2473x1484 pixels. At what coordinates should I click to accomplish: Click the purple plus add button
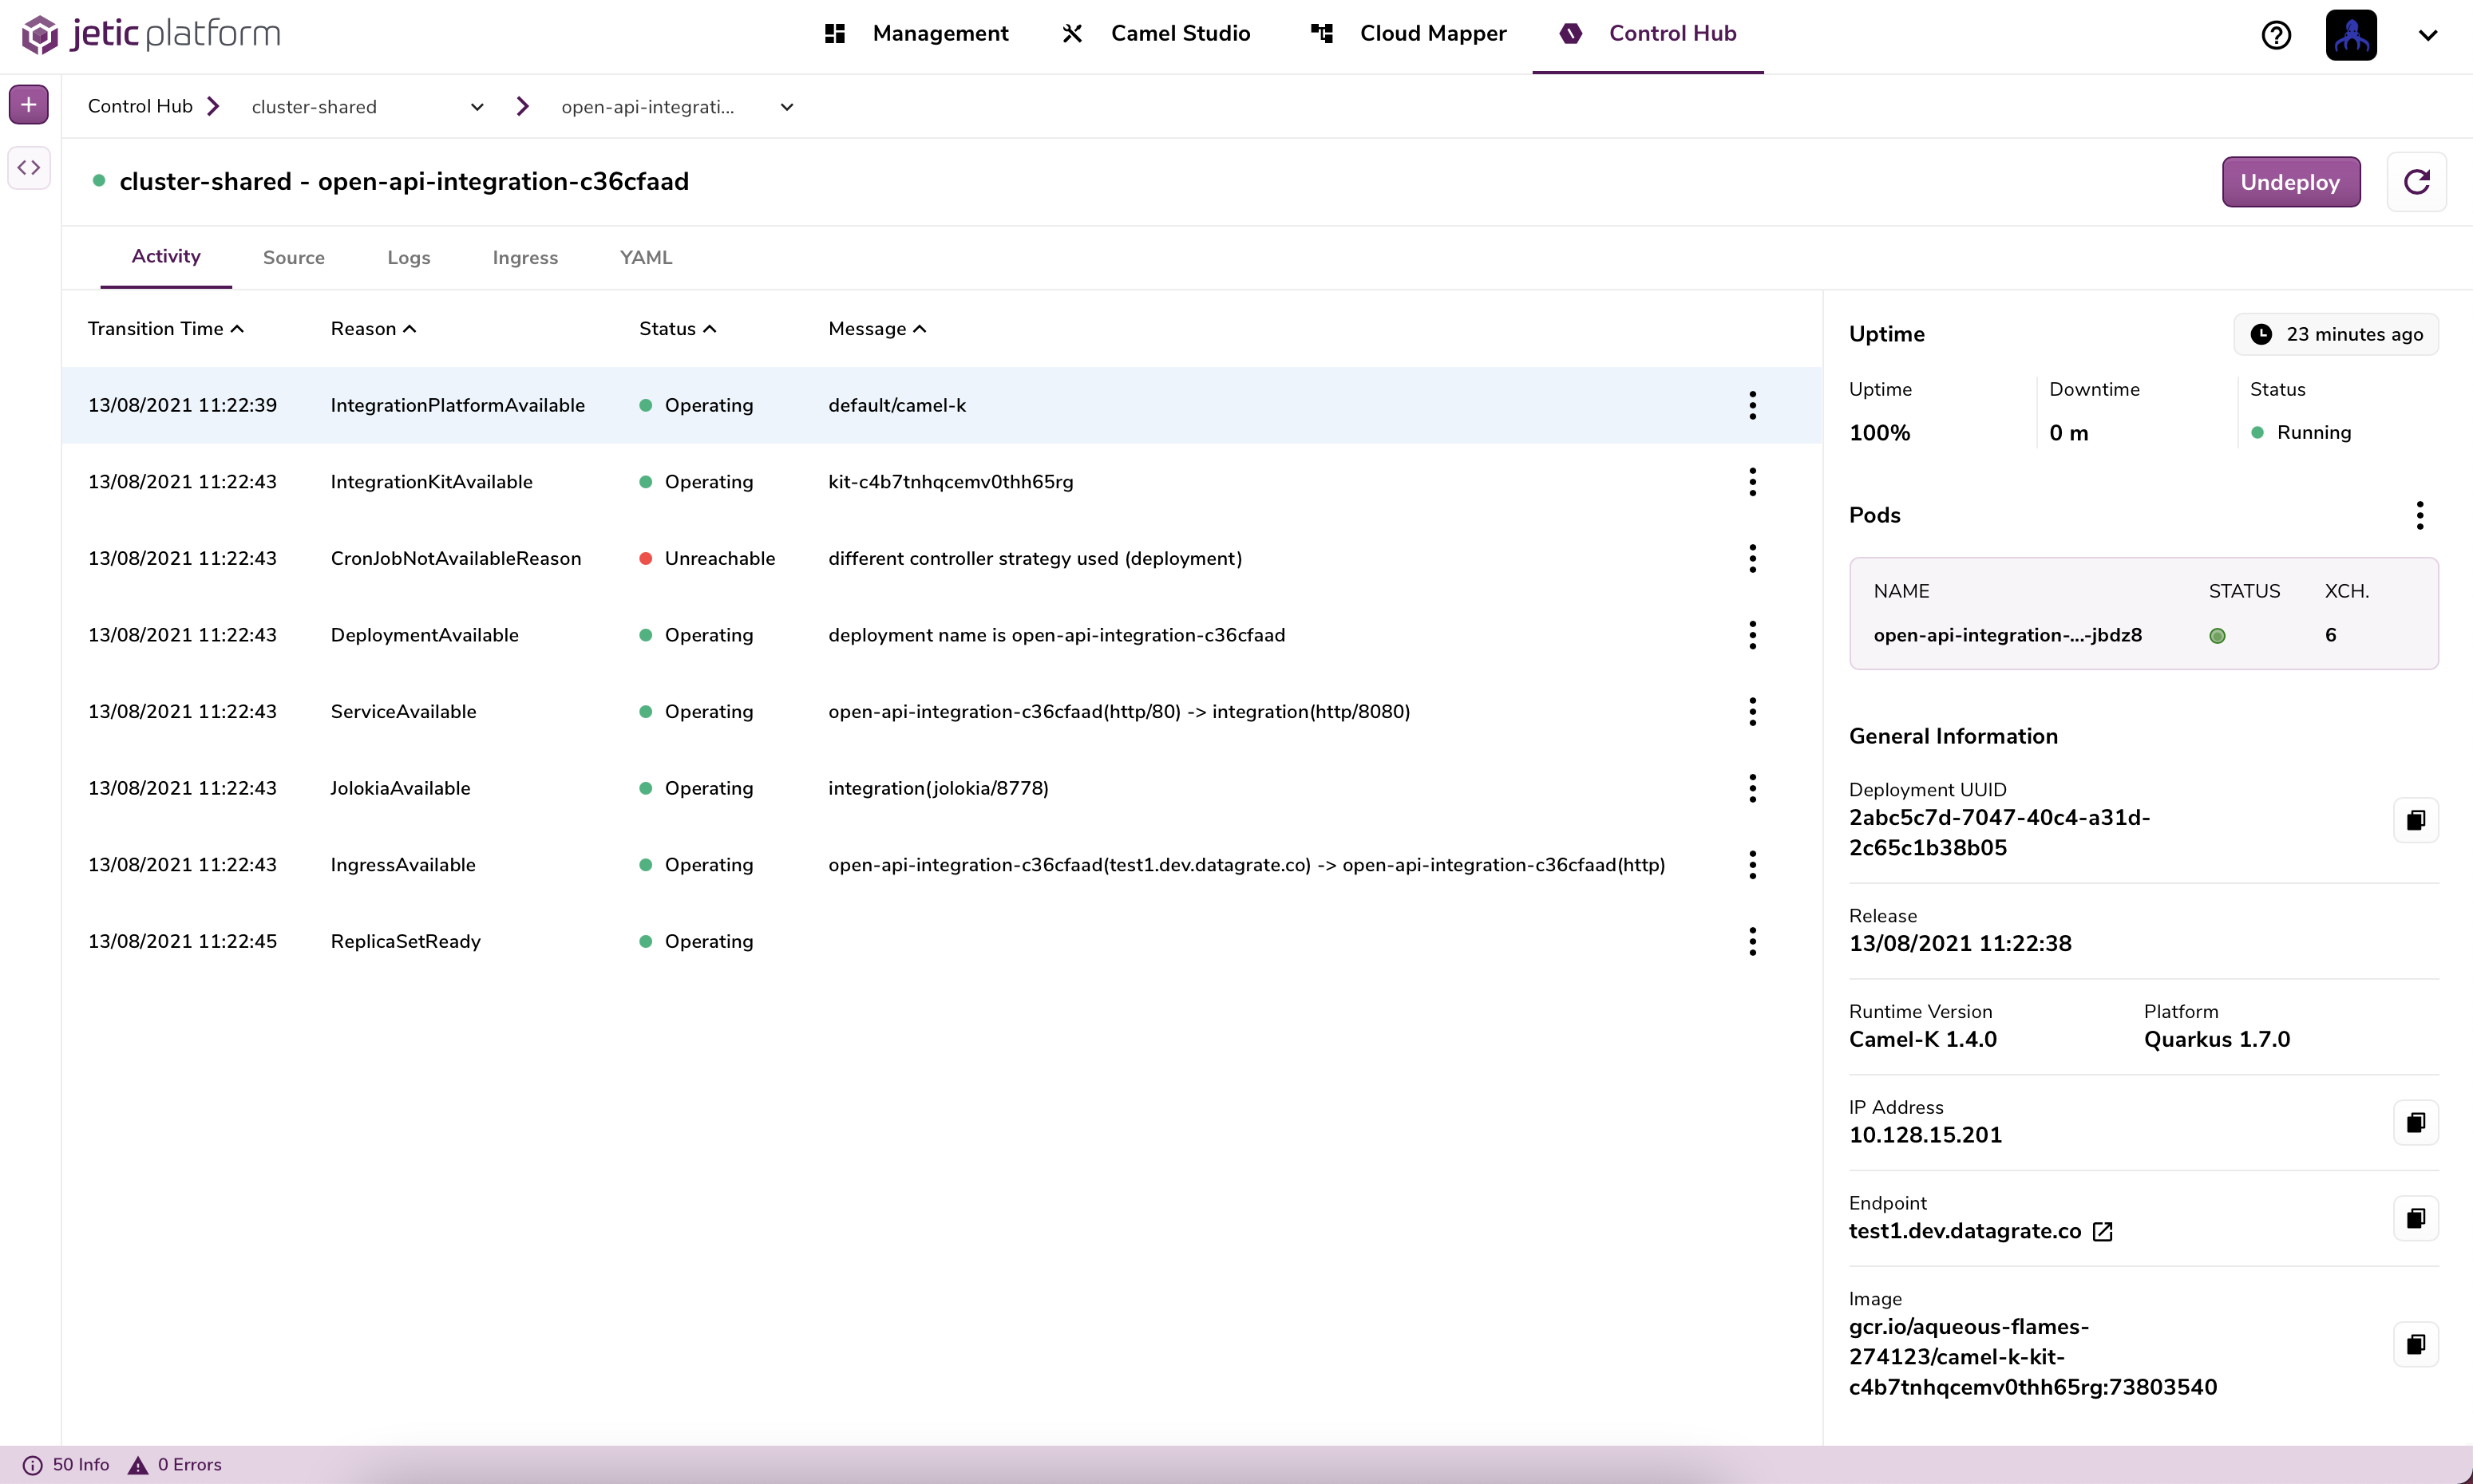pyautogui.click(x=29, y=104)
